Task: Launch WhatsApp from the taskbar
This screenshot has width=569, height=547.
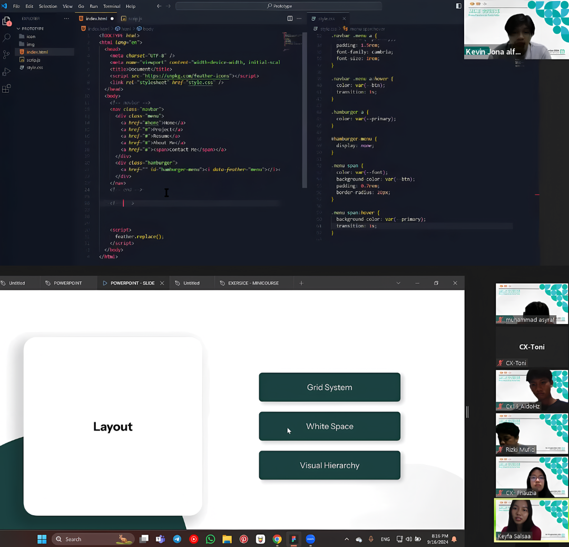Action: tap(210, 539)
